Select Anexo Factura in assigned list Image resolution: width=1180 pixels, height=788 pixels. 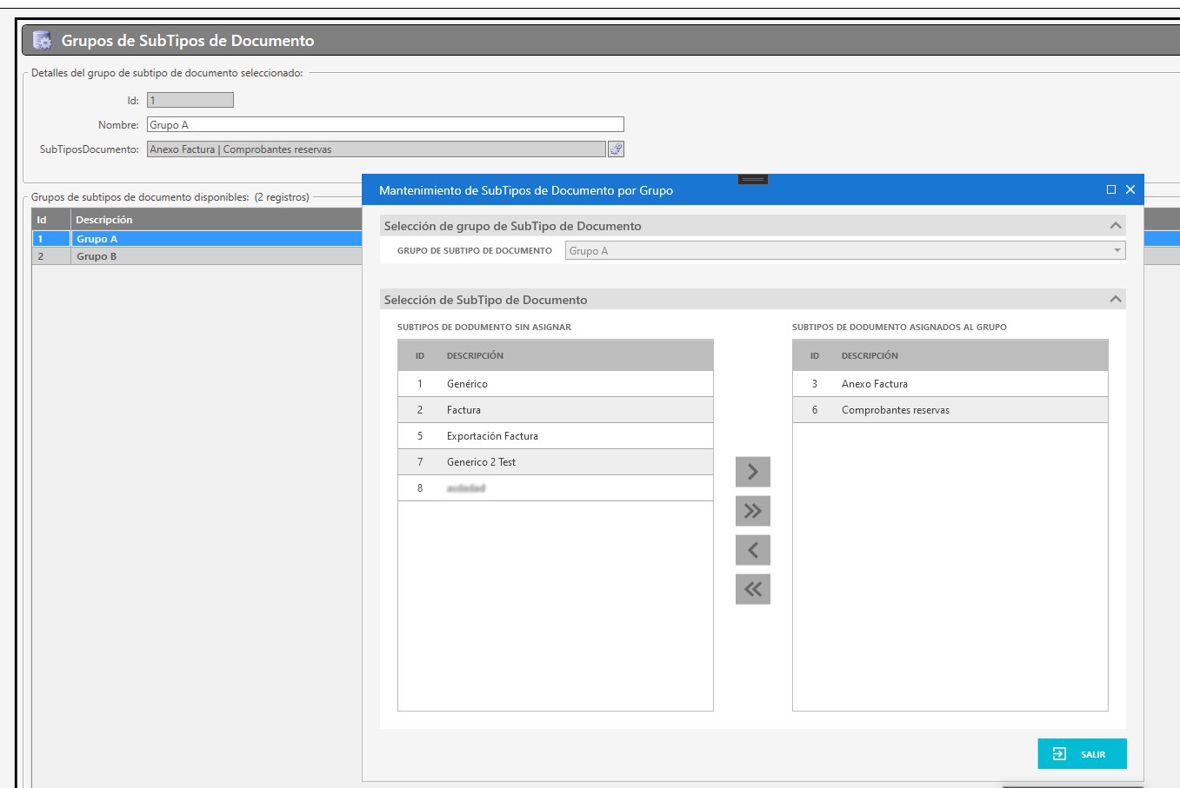[x=950, y=384]
